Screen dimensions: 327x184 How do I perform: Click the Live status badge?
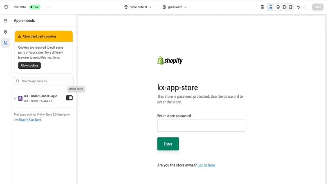tap(35, 7)
